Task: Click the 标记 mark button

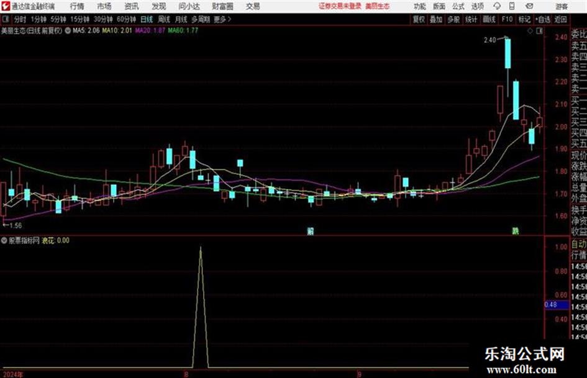Action: tap(524, 19)
